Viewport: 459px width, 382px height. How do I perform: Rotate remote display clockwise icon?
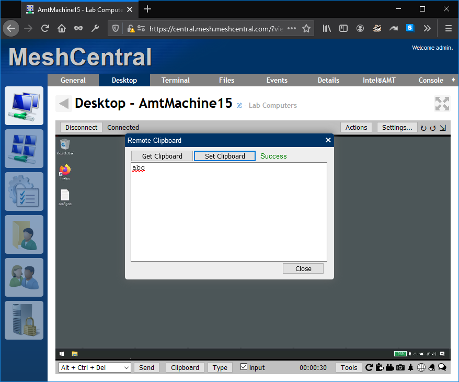[423, 128]
